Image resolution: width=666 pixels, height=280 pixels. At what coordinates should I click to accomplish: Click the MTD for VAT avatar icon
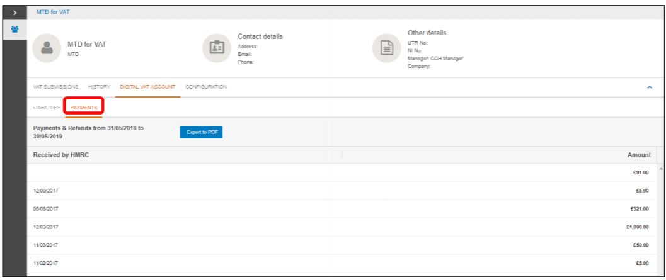(47, 48)
